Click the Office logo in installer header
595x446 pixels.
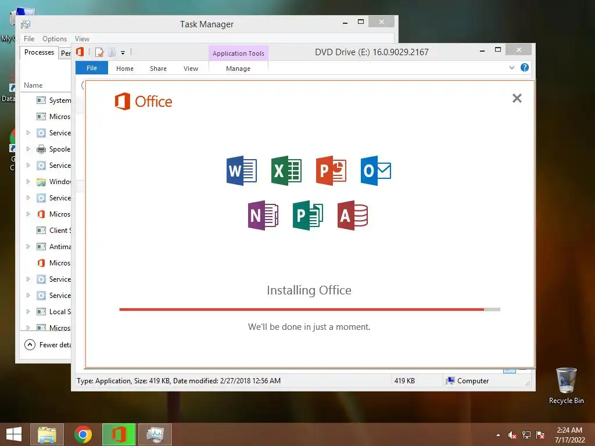(144, 101)
